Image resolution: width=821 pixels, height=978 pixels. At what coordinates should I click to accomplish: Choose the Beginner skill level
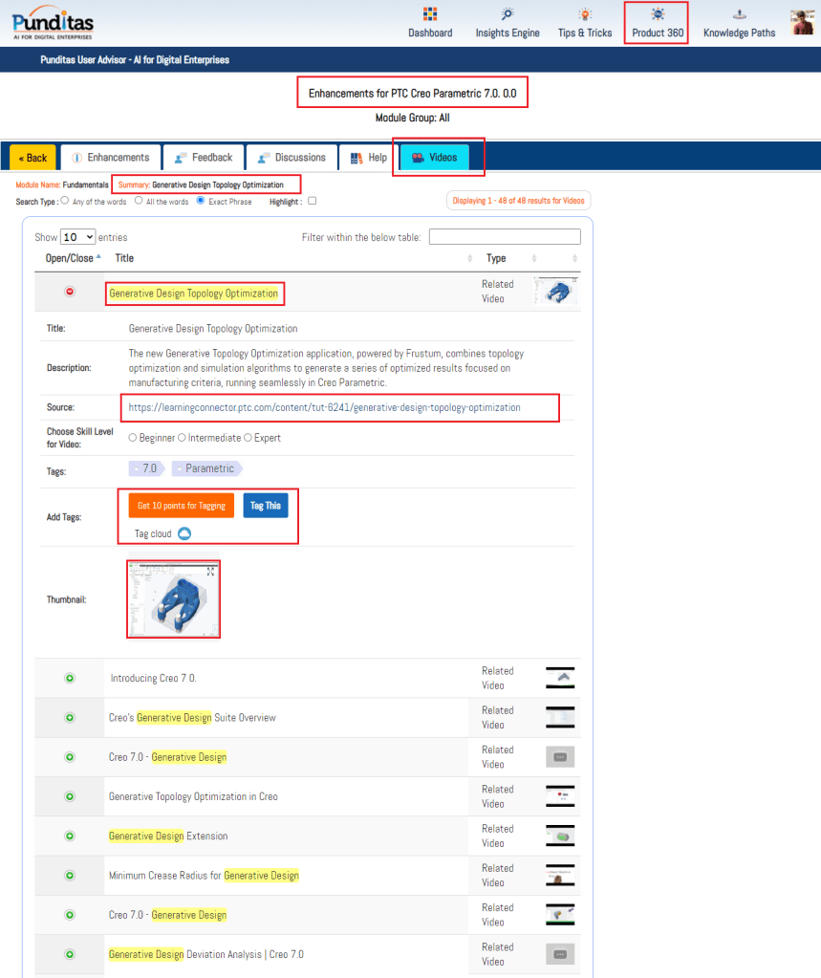133,438
